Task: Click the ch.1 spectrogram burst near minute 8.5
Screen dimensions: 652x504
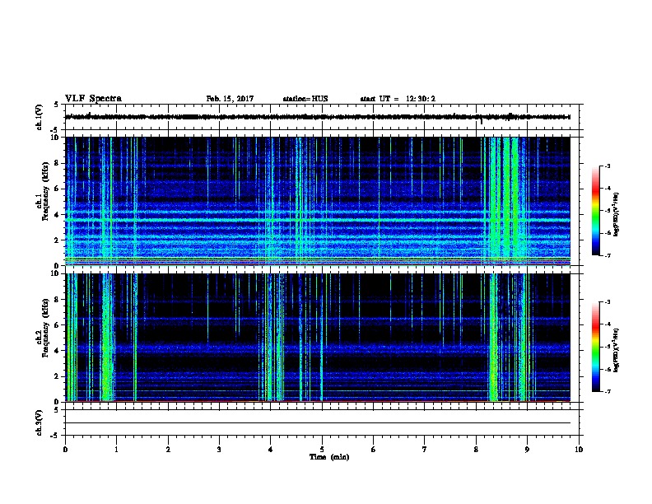Action: tap(505, 201)
